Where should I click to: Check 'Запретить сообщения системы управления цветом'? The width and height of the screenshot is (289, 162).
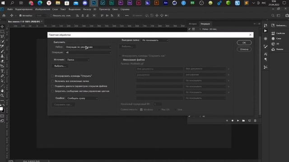52,91
